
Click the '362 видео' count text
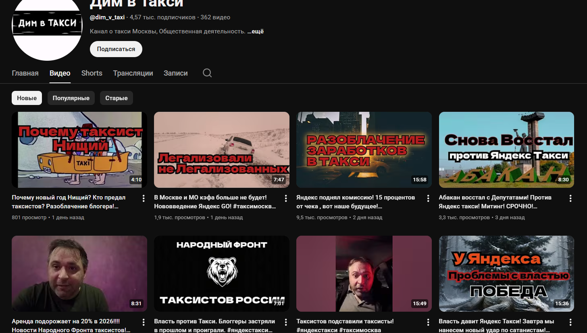[215, 17]
